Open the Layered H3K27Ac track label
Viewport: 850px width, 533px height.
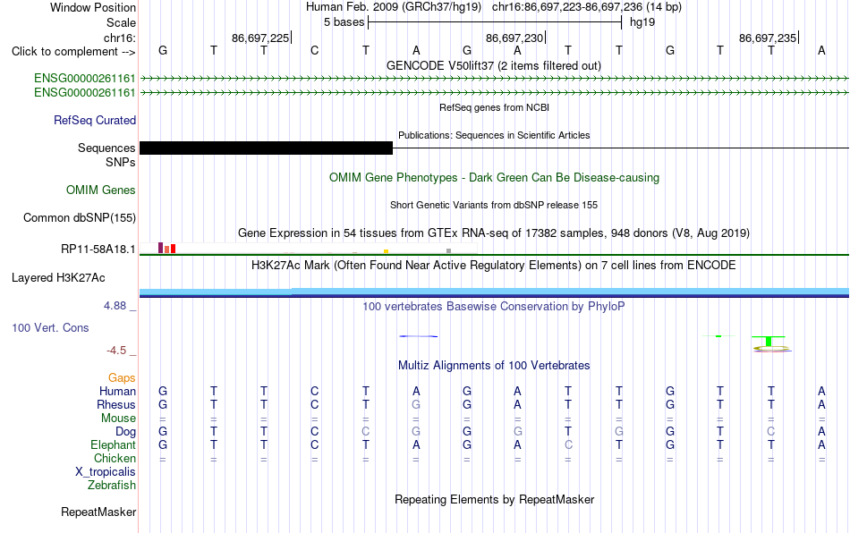point(58,278)
